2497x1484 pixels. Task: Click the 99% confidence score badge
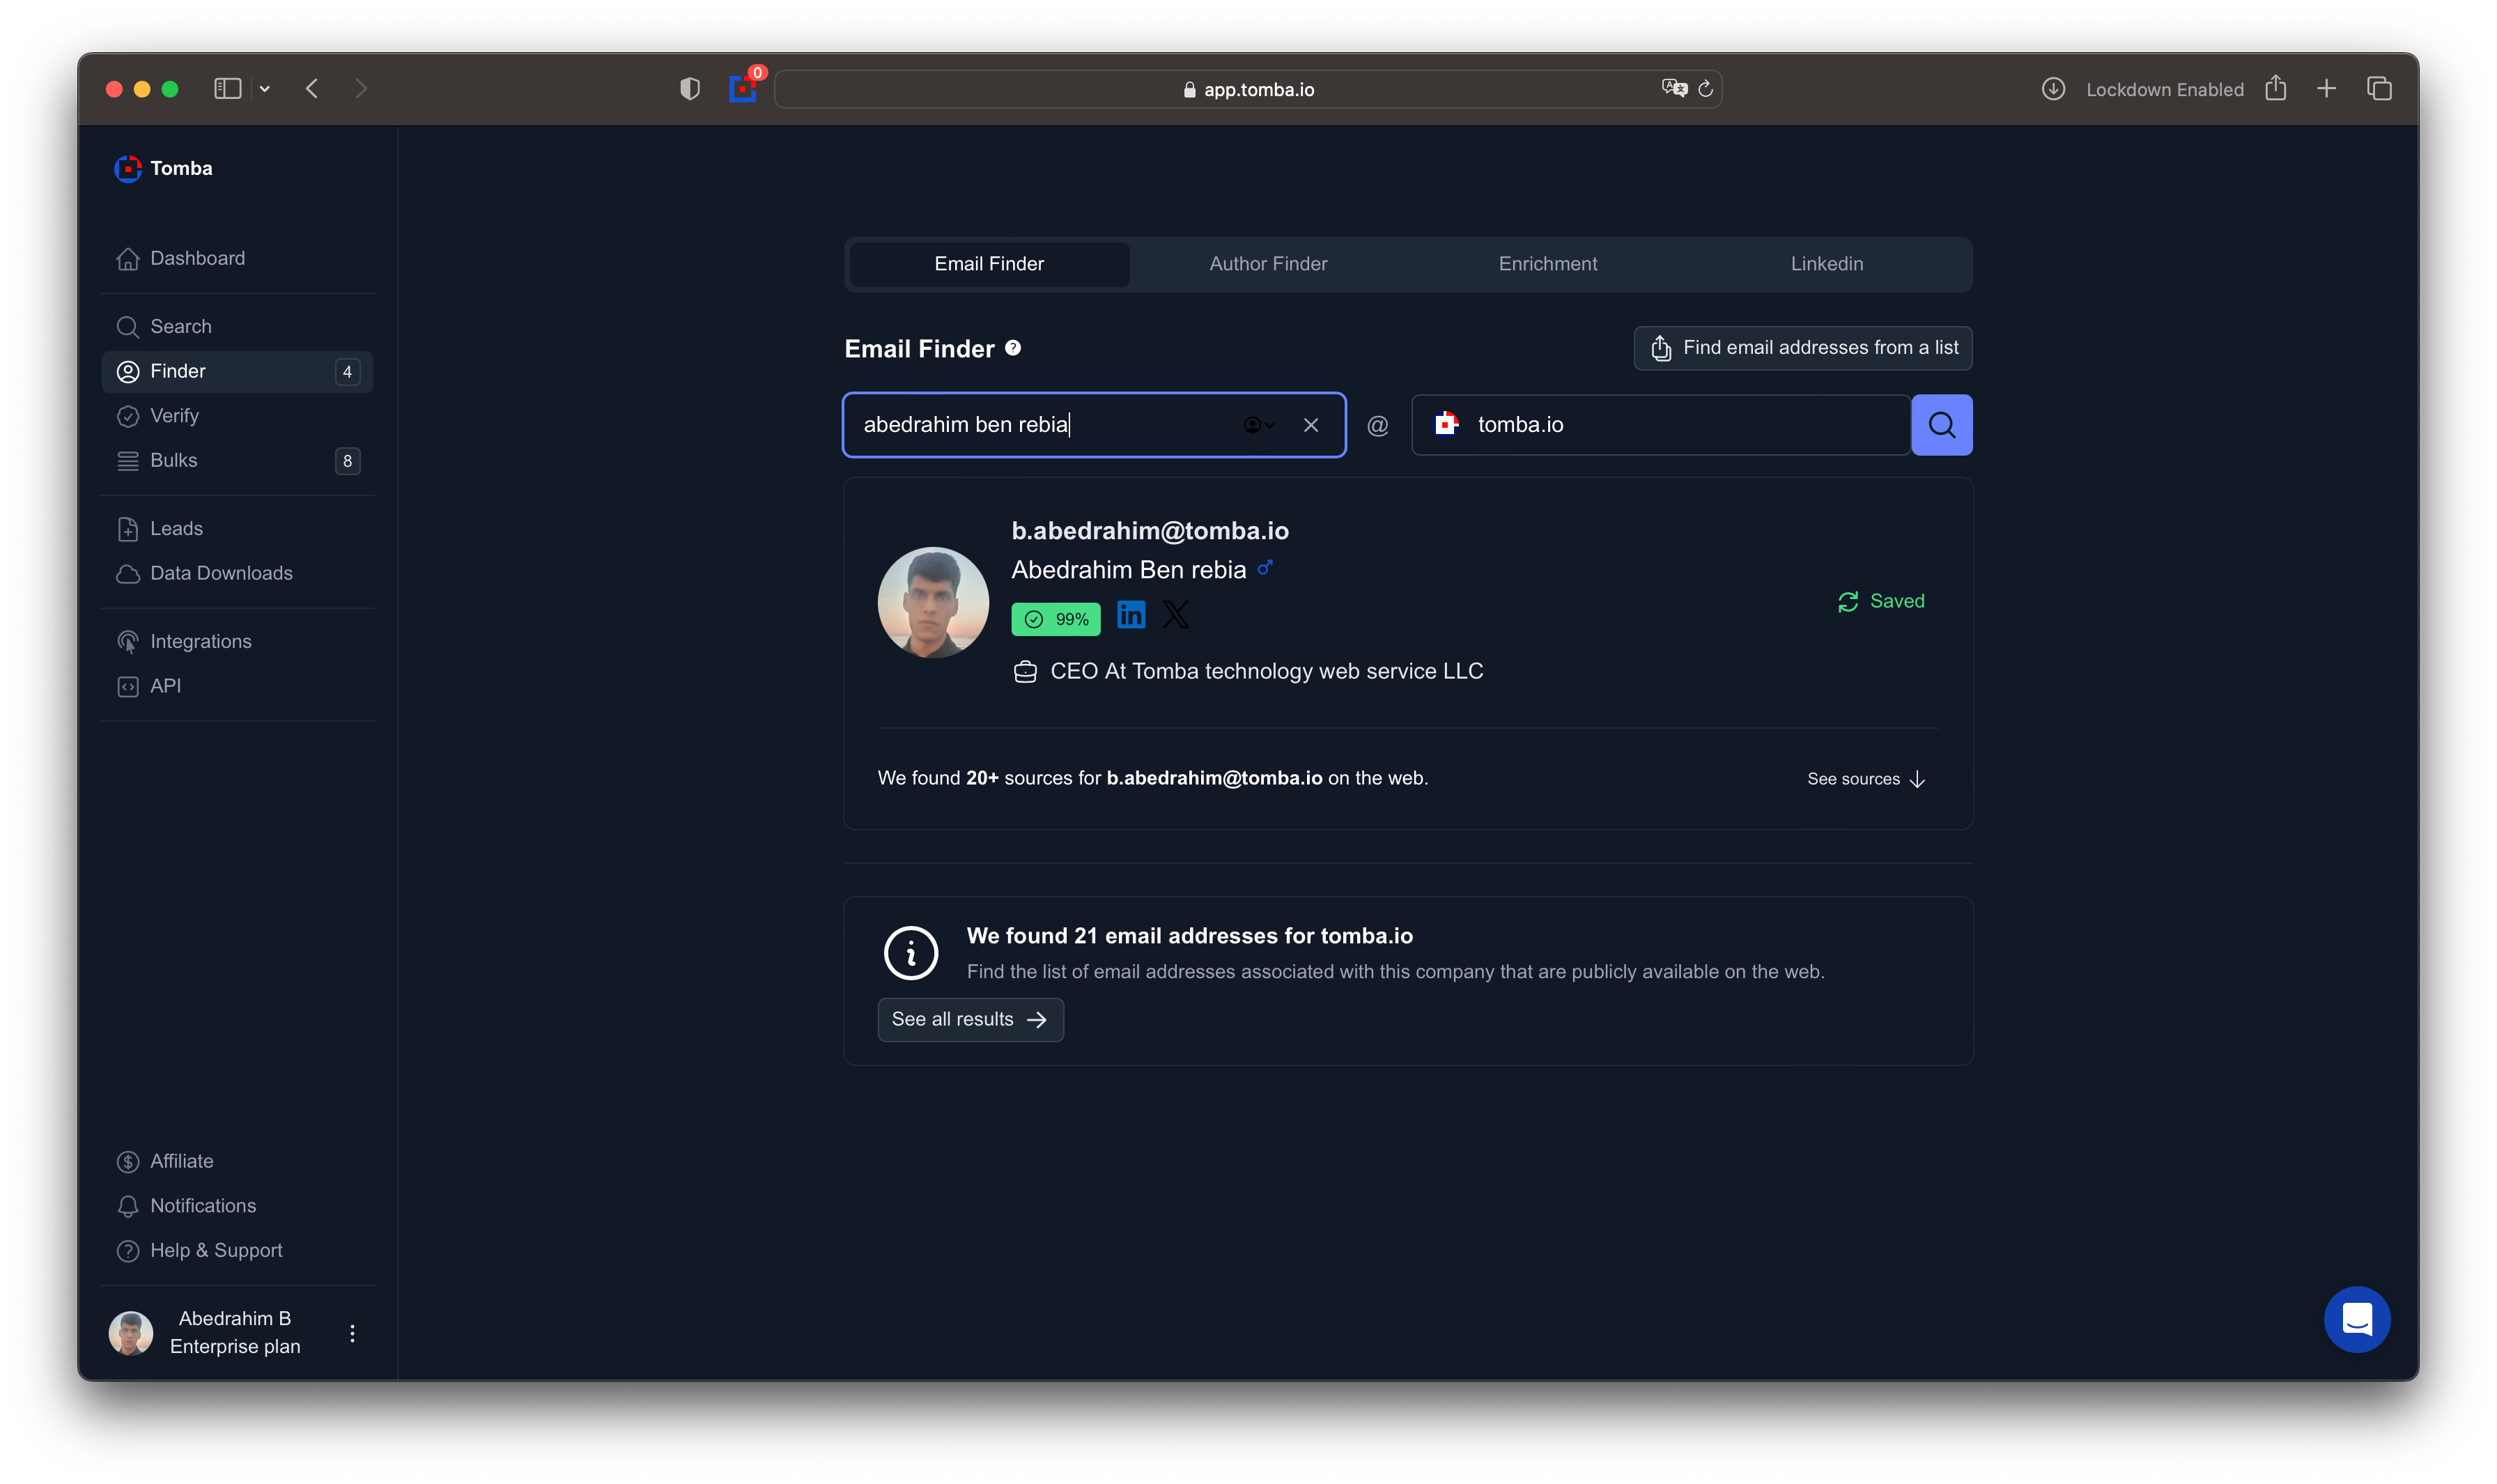pos(1055,619)
